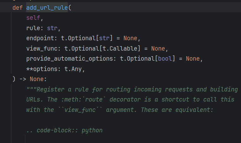Select the self parameter
The height and width of the screenshot is (143, 241).
point(33,18)
